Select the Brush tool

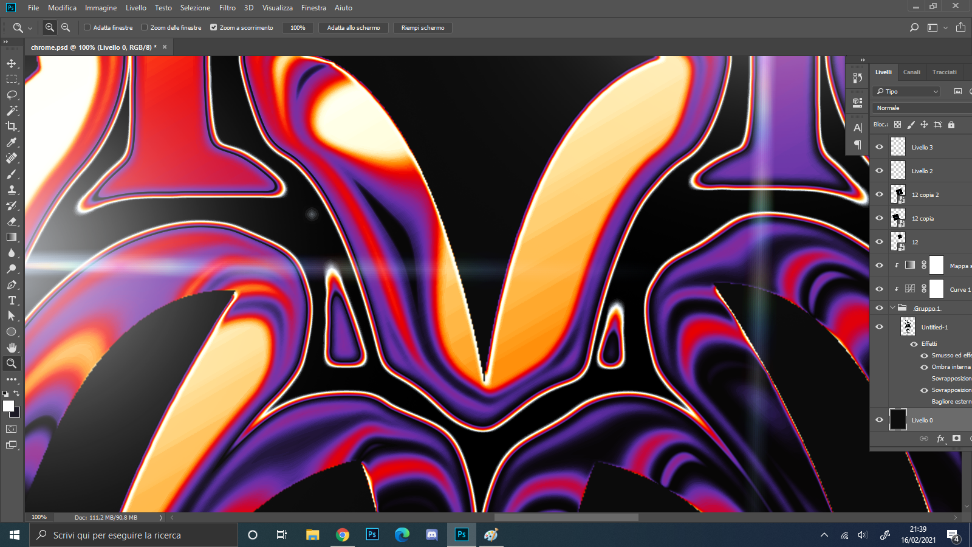point(12,174)
